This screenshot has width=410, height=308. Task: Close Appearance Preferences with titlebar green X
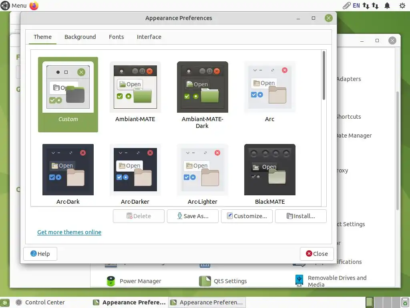329,18
